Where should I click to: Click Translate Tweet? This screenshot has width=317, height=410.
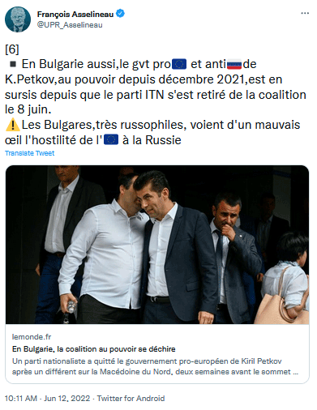tap(30, 153)
